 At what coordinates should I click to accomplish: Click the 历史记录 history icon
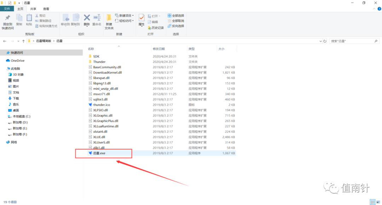156,28
